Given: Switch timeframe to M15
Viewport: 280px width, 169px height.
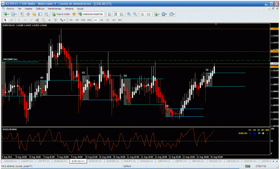Looking at the screenshot, I should [83, 20].
